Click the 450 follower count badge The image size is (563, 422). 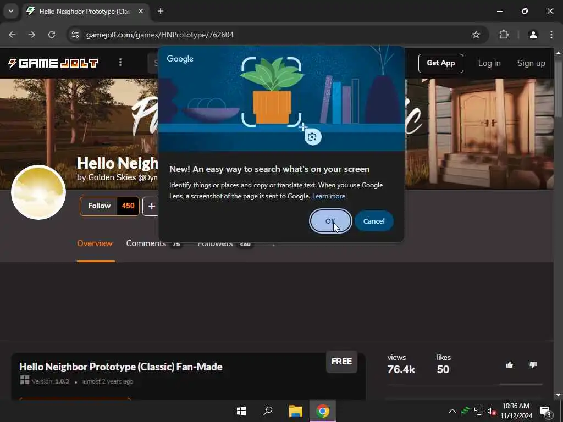(128, 206)
